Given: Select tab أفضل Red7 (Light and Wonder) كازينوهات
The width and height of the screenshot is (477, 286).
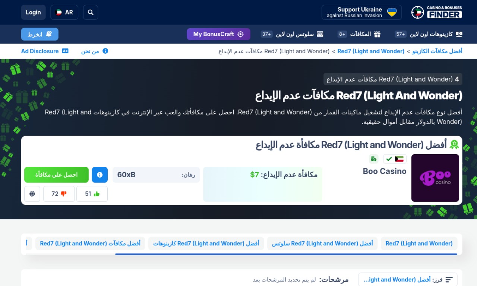Looking at the screenshot, I should [x=206, y=244].
